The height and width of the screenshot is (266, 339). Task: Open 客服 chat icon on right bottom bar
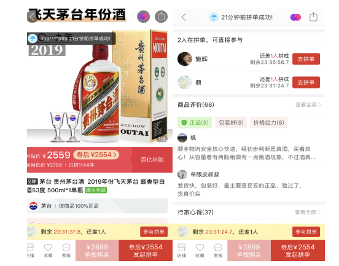(218, 251)
